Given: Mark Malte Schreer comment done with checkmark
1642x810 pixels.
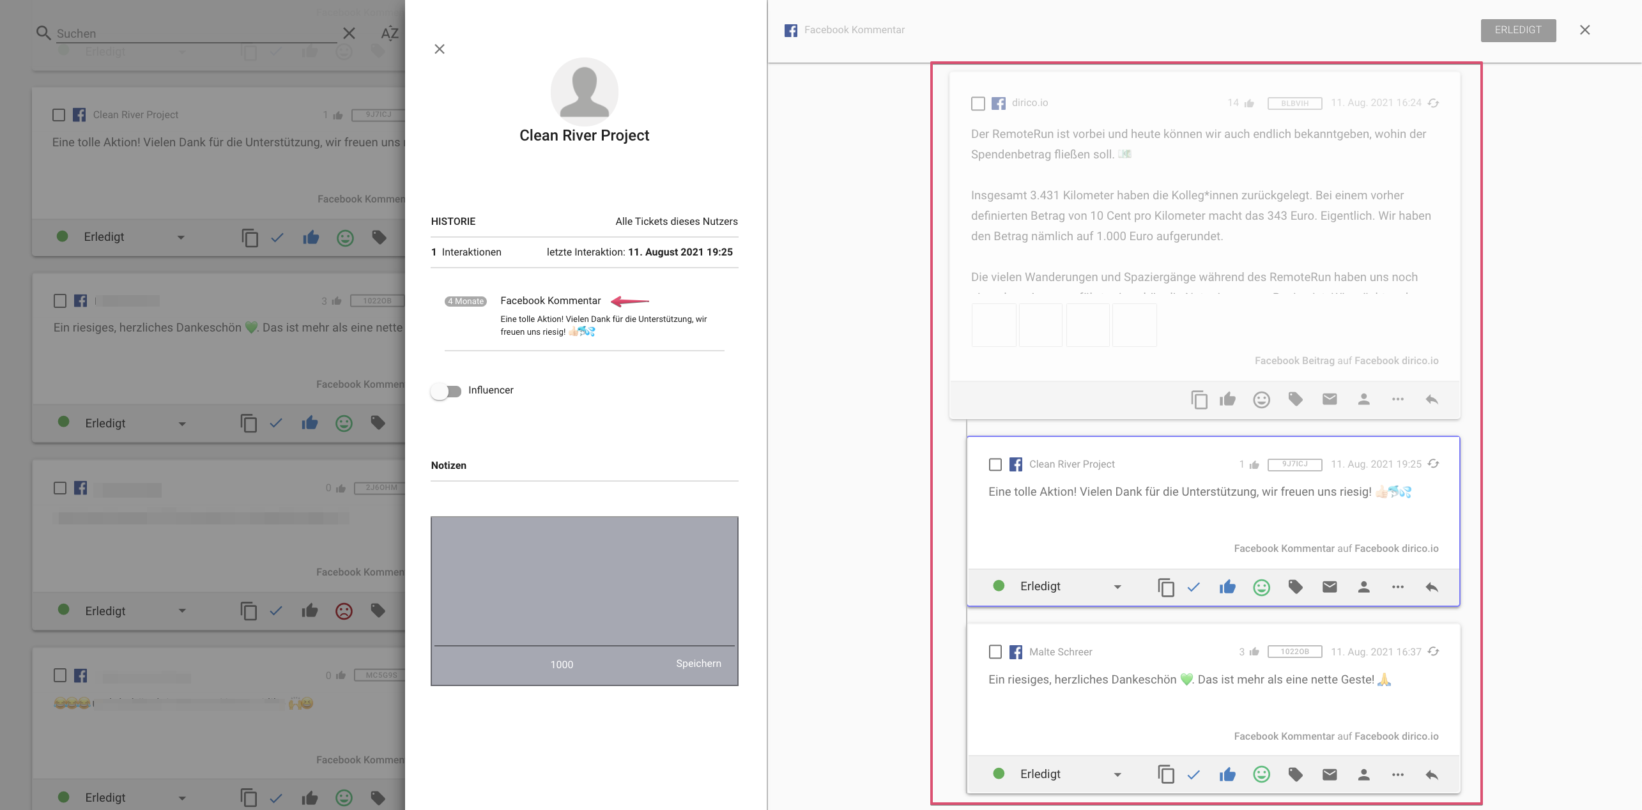Looking at the screenshot, I should pos(1193,775).
